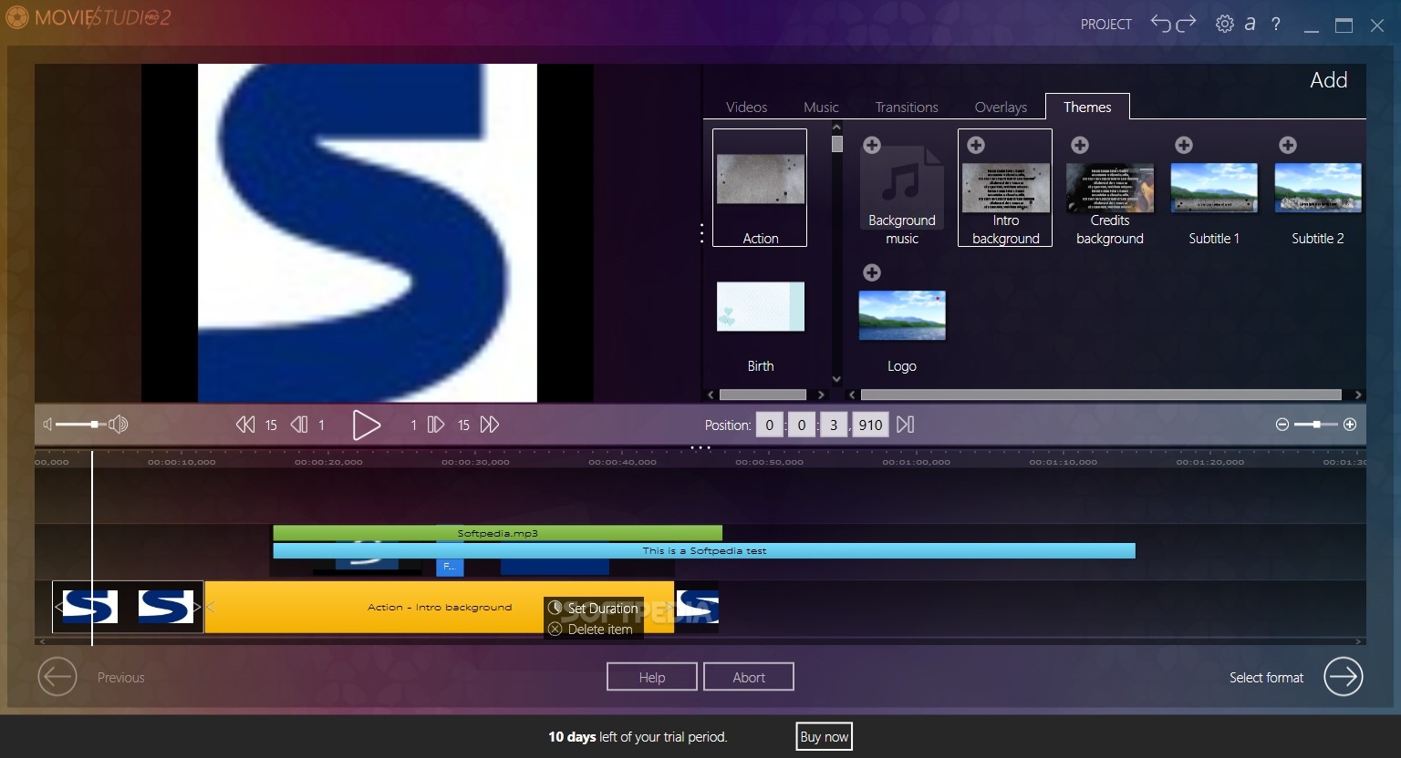The image size is (1401, 758).
Task: Select the Credits background thumbnail
Action: point(1110,188)
